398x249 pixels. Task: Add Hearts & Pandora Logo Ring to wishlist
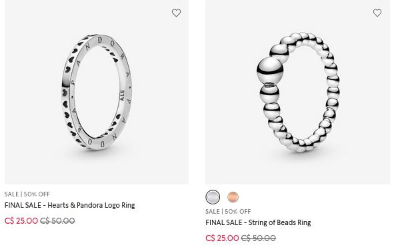click(x=176, y=13)
